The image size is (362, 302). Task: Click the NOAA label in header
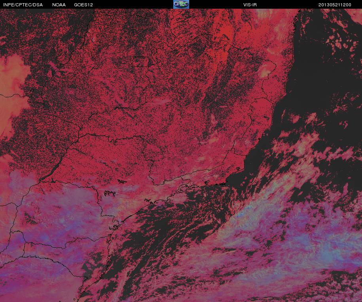click(x=59, y=5)
